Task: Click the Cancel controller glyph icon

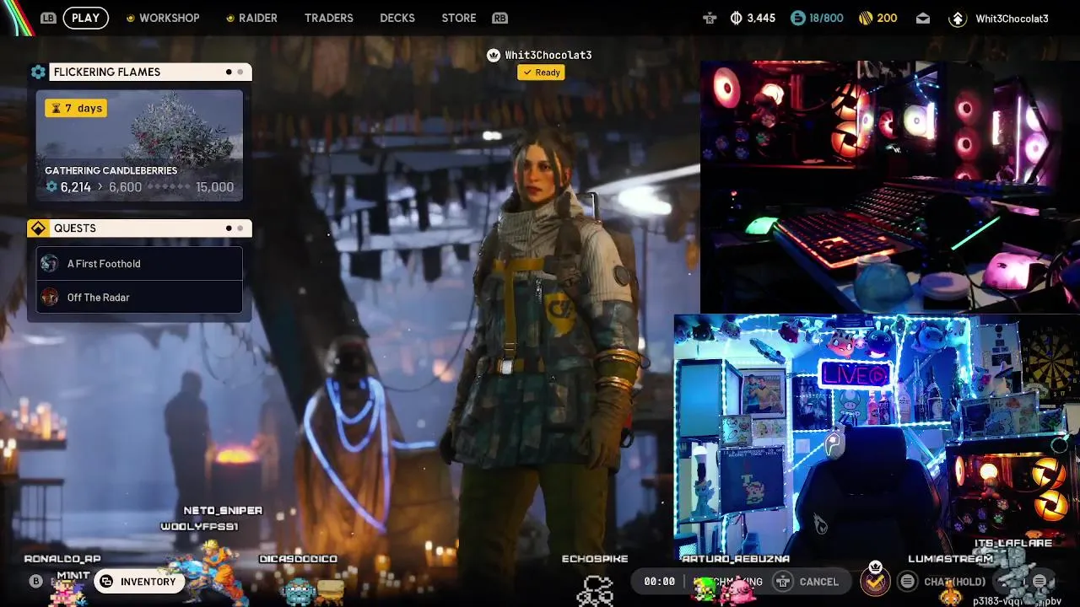Action: coord(783,581)
